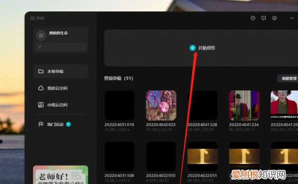
Task: Open the golden arrow draft 202204022051
Action: pyautogui.click(x=203, y=156)
